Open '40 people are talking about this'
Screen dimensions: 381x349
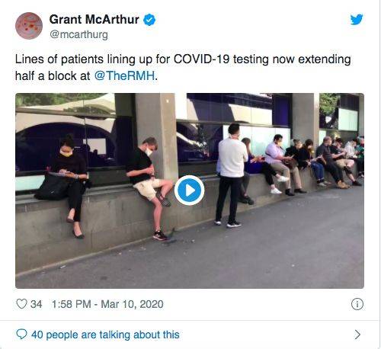pyautogui.click(x=105, y=335)
